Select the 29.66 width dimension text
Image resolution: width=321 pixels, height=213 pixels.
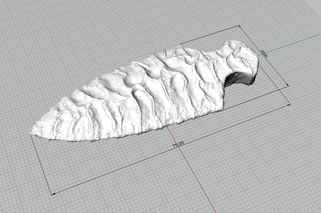(264, 54)
